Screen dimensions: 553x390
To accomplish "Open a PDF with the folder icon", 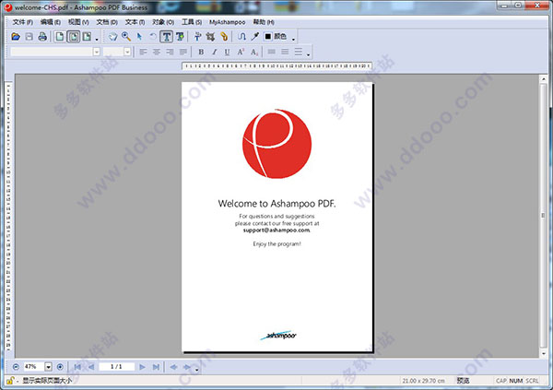I will coord(16,36).
